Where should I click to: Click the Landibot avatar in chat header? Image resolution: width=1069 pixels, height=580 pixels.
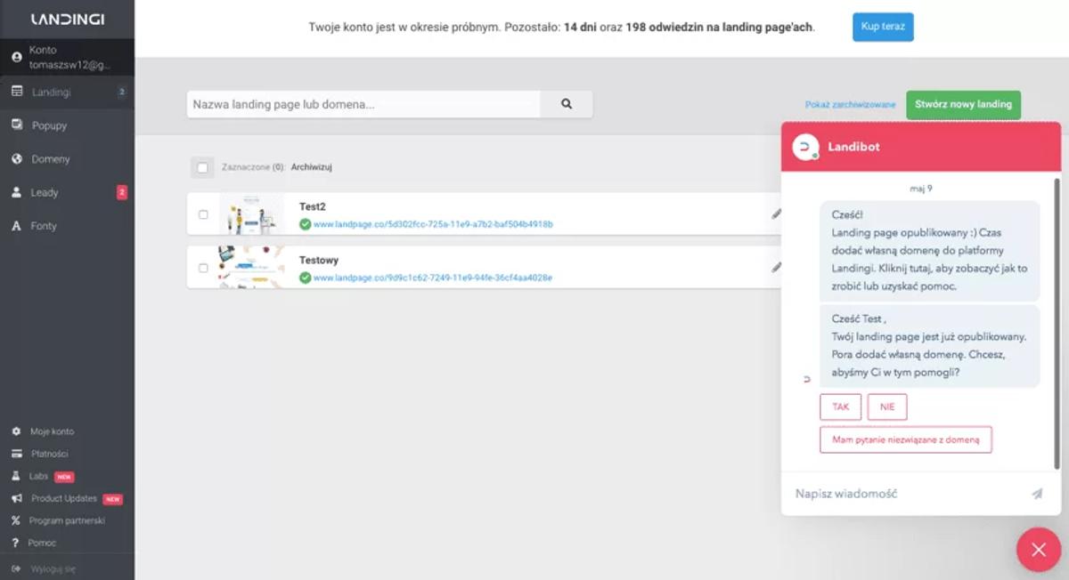(x=806, y=147)
